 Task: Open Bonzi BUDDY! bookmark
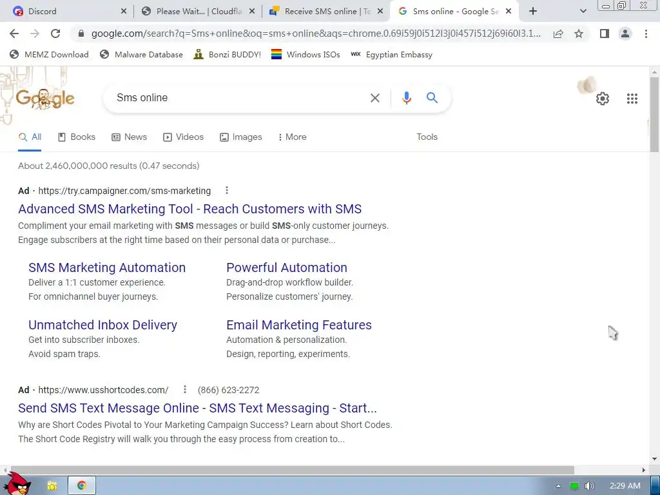click(x=228, y=54)
